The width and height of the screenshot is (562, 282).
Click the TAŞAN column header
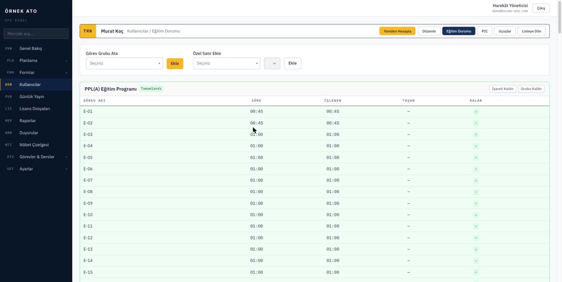408,101
